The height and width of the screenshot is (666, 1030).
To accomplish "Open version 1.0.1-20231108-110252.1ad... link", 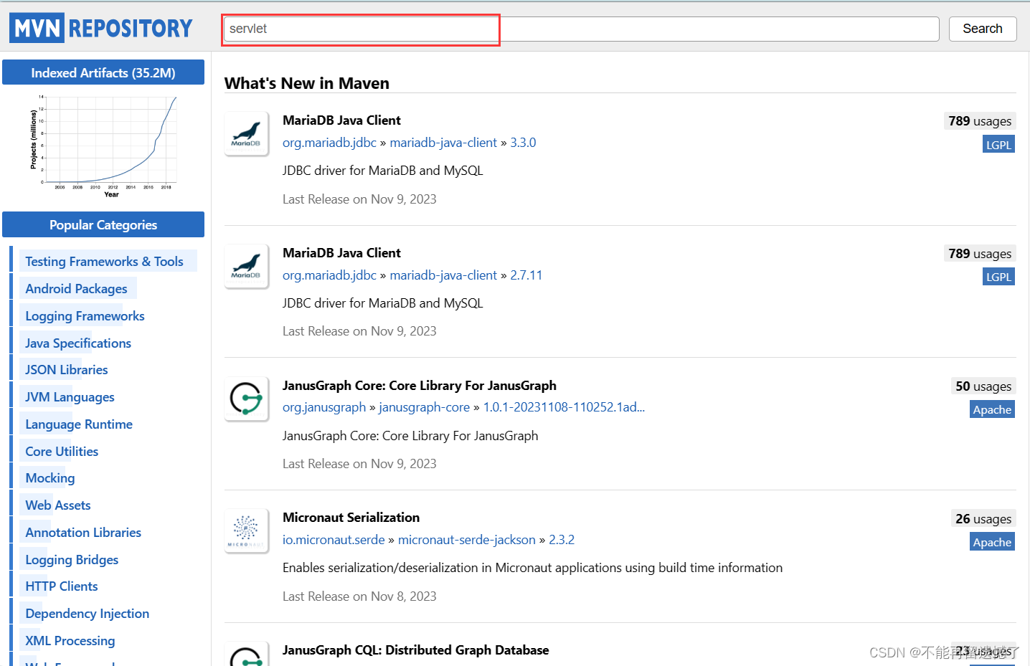I will [564, 407].
